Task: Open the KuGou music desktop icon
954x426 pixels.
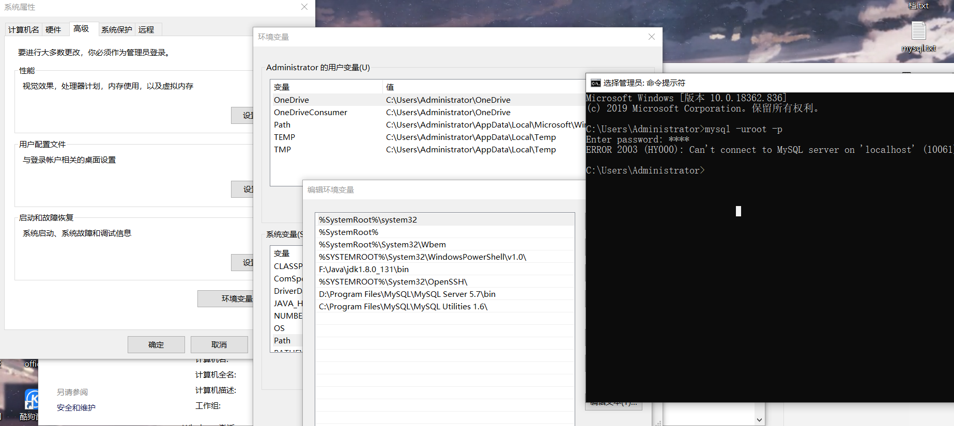Action: (x=31, y=404)
